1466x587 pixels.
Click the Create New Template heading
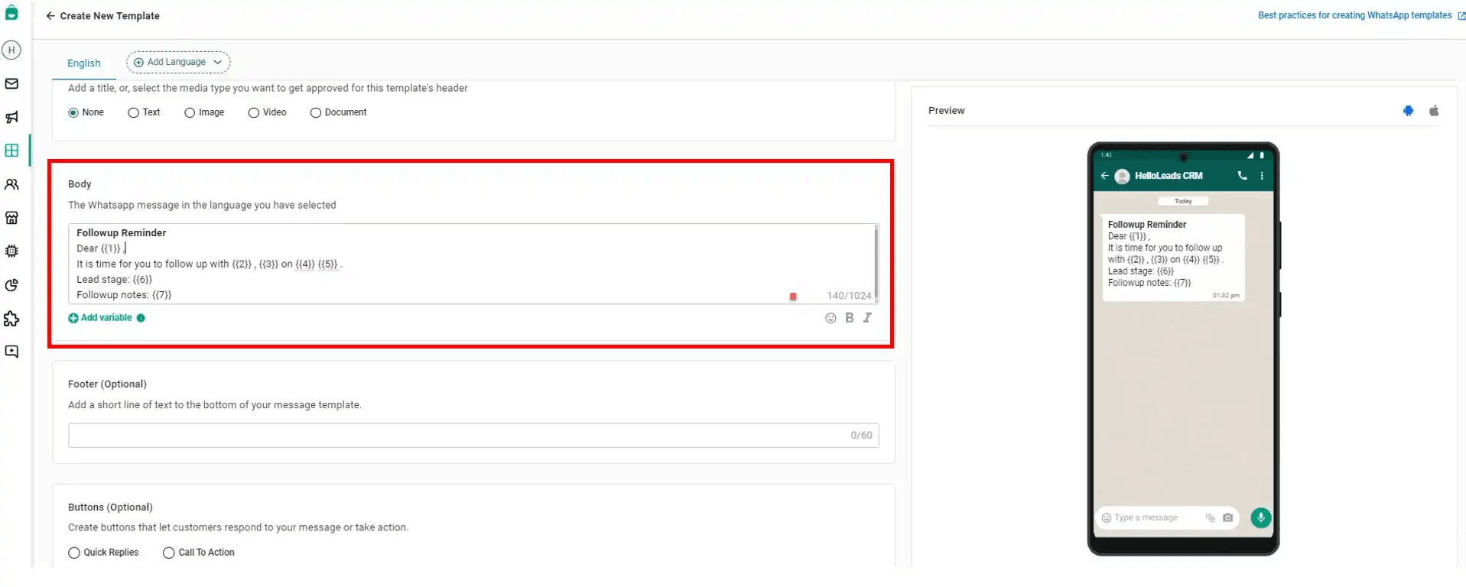point(110,16)
